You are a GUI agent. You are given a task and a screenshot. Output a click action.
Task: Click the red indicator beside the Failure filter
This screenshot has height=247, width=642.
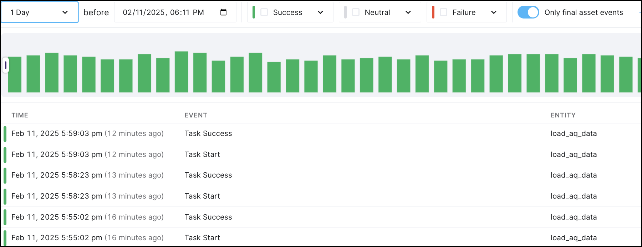pyautogui.click(x=432, y=12)
